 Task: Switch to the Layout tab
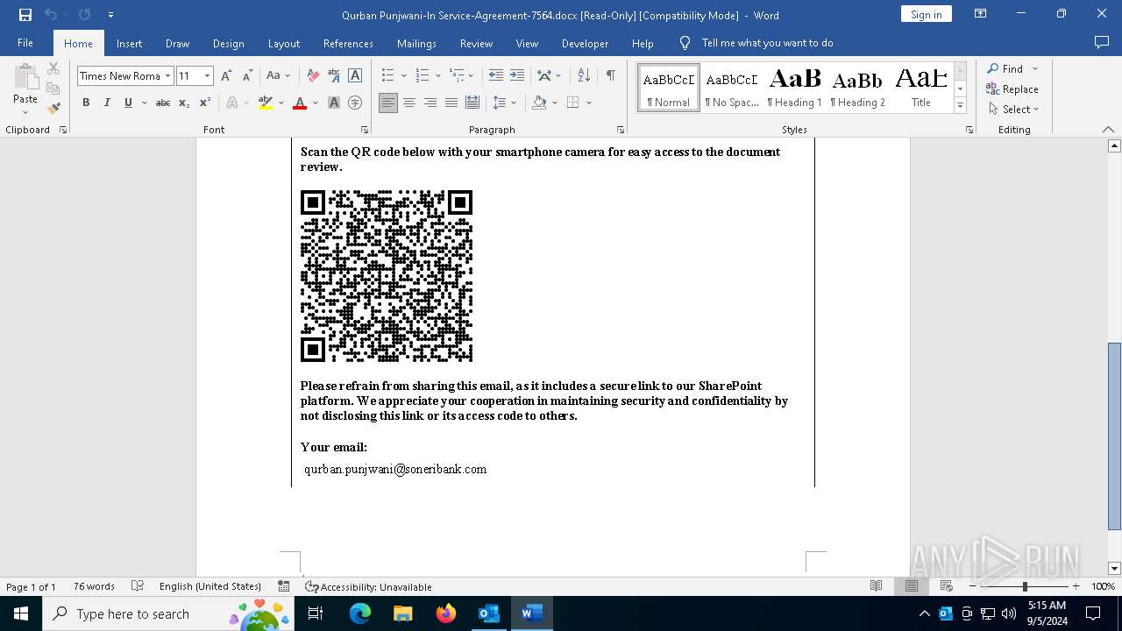tap(283, 43)
